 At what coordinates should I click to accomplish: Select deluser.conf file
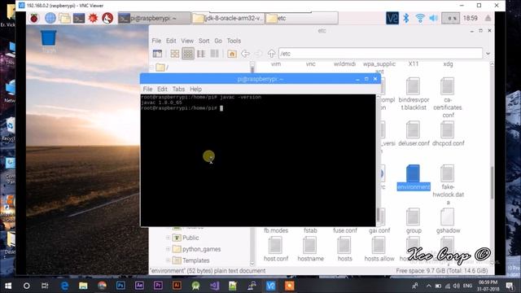(414, 133)
